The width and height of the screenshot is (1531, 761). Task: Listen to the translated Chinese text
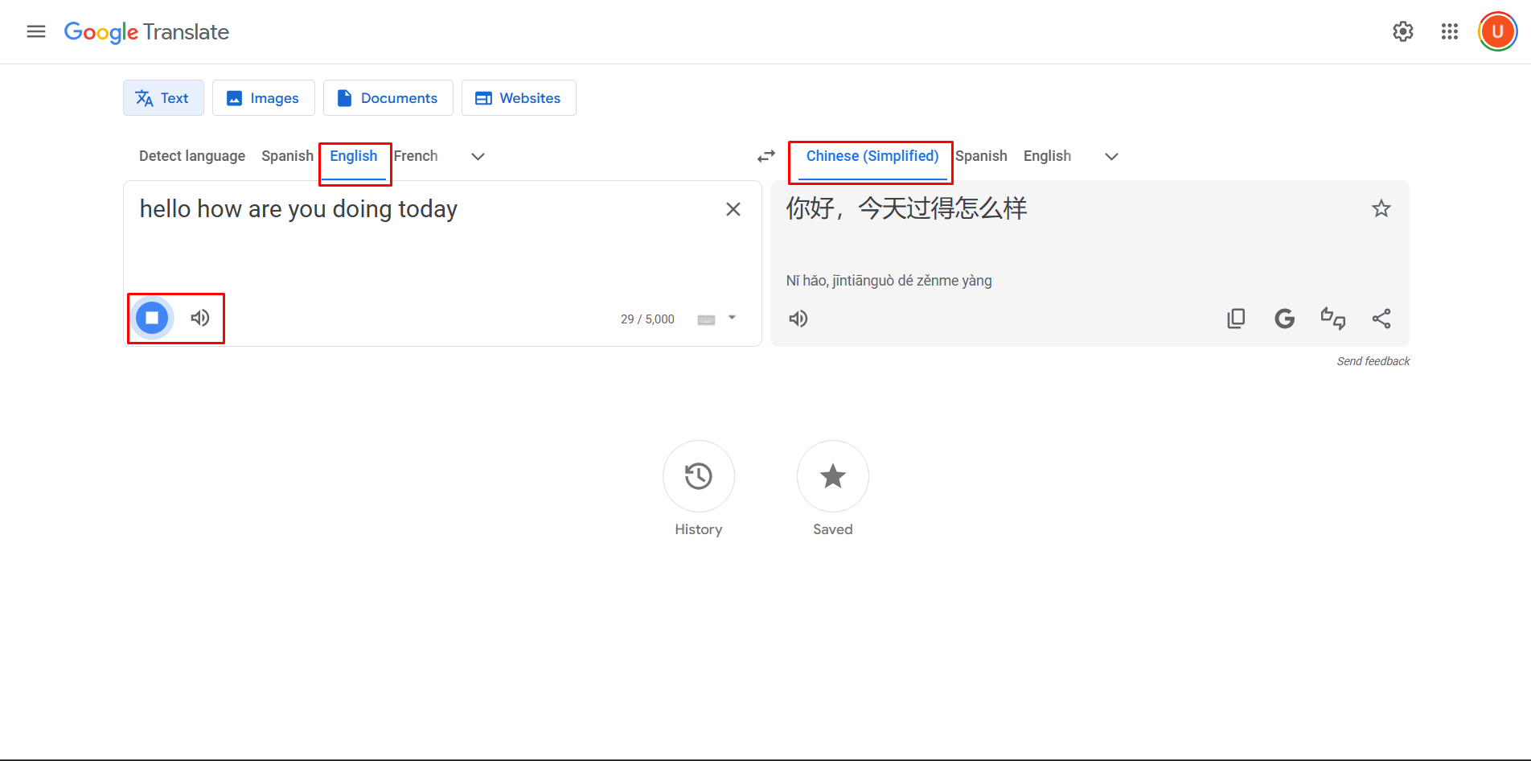point(798,319)
